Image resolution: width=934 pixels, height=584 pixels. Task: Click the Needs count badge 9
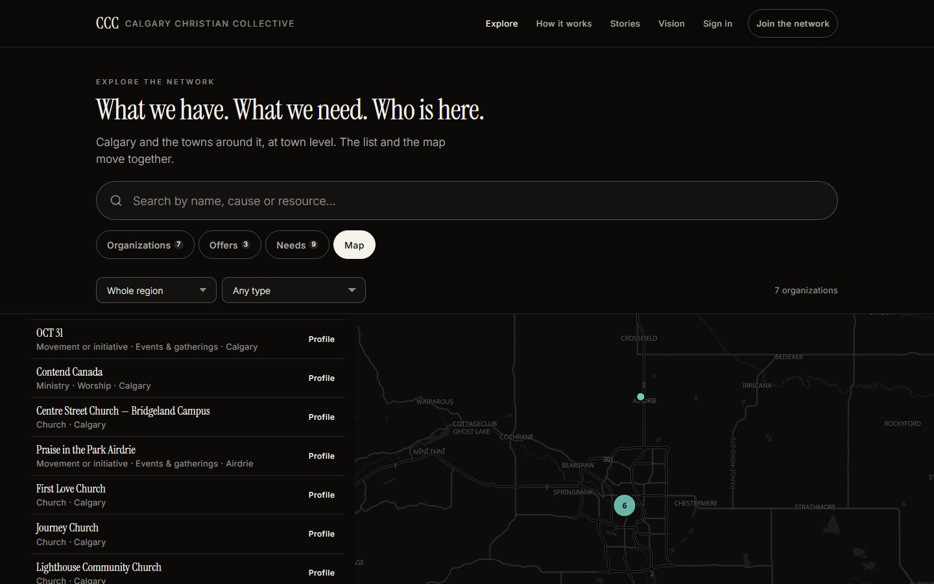(314, 244)
